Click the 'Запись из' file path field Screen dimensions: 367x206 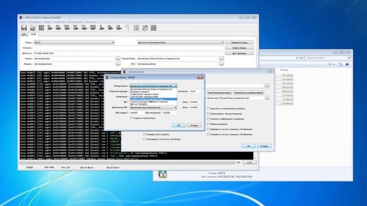128,53
